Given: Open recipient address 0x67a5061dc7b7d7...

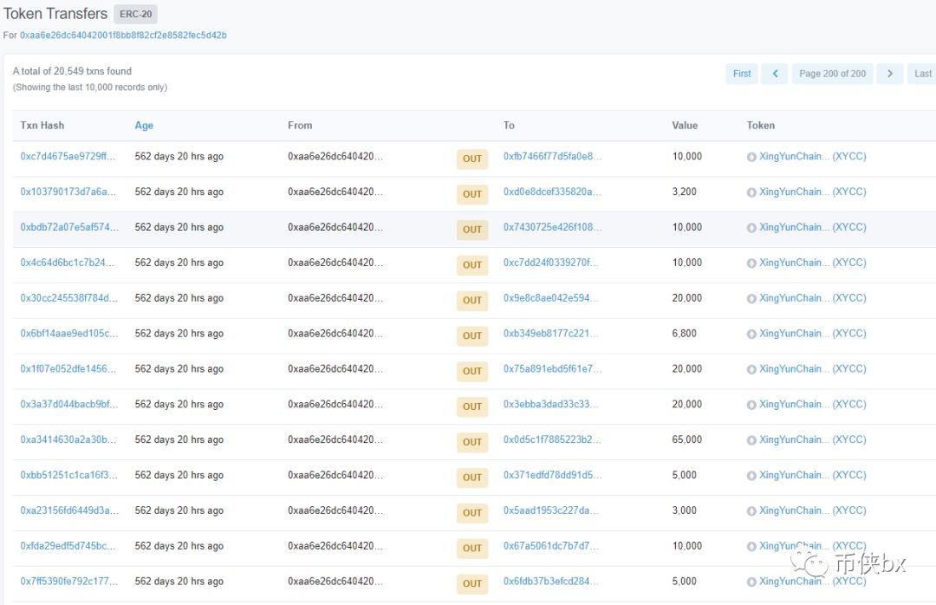Looking at the screenshot, I should [x=550, y=546].
